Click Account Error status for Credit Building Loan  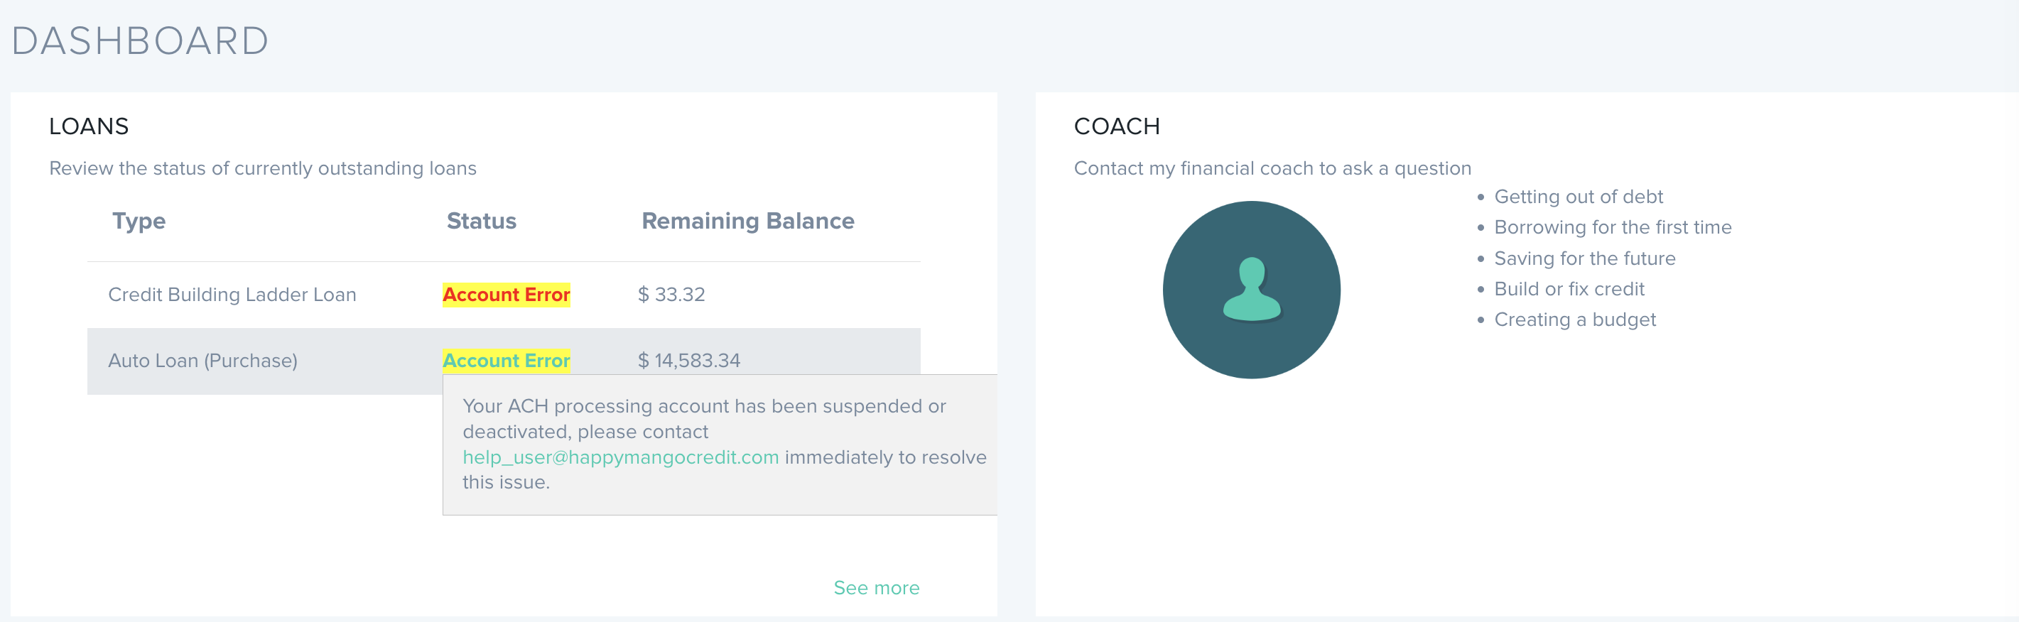pyautogui.click(x=506, y=295)
